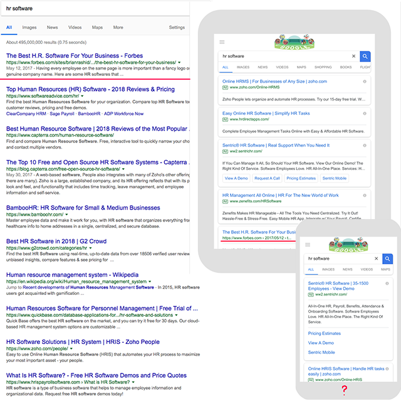401x401 pixels.
Task: Select desktop All tab
Action: point(9,28)
